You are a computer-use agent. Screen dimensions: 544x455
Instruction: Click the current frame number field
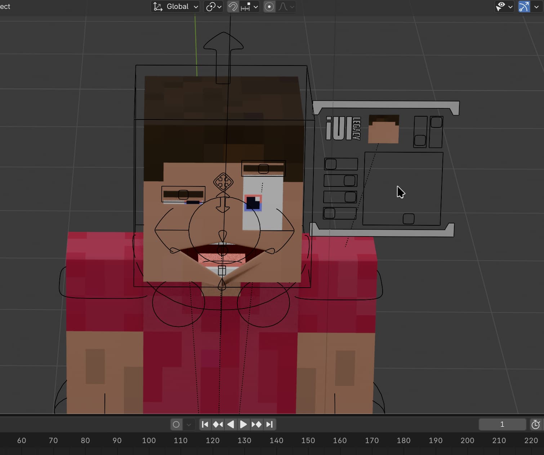point(502,424)
